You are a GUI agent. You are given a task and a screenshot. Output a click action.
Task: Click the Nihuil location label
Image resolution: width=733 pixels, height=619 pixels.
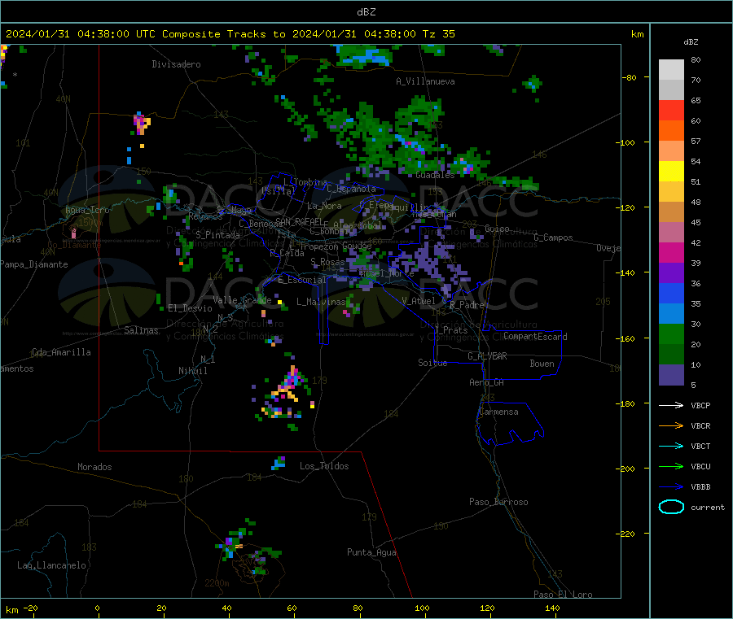(192, 371)
